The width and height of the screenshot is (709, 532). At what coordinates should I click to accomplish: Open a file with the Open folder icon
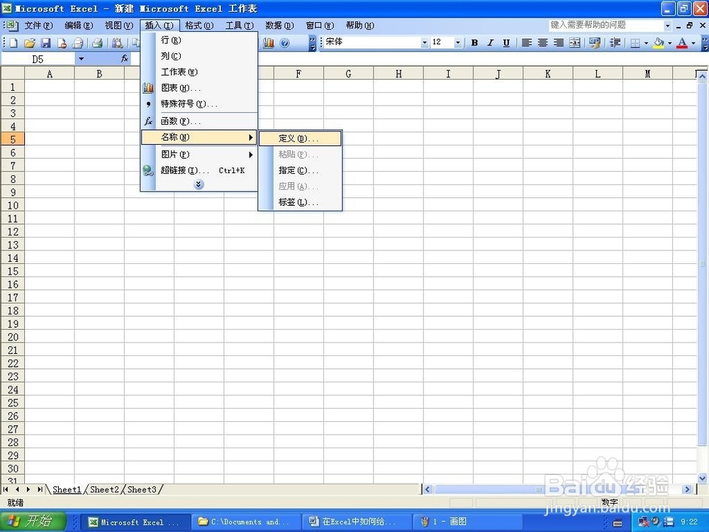[30, 43]
